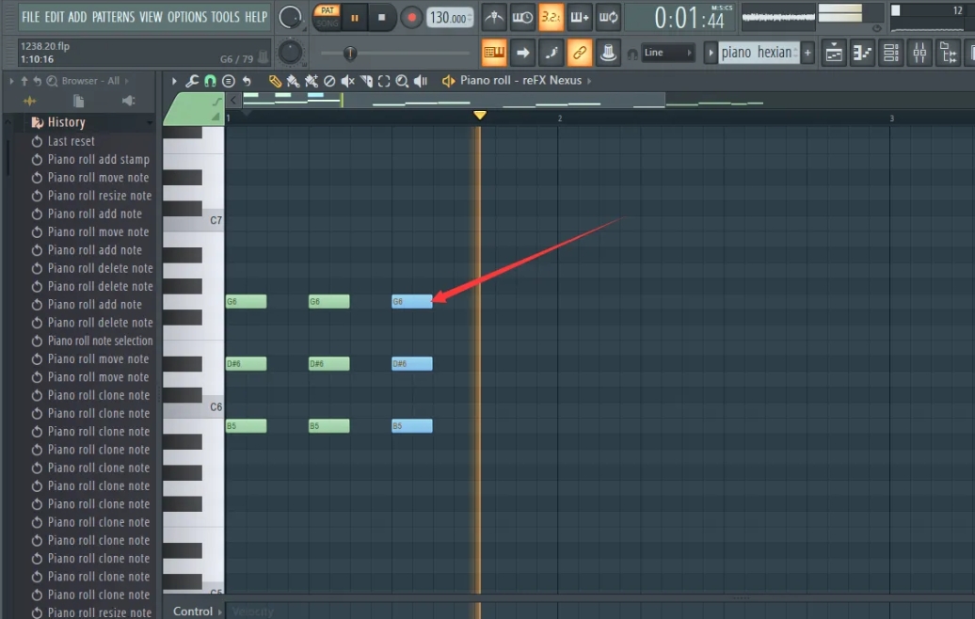Select the Paint tool in the piano roll
This screenshot has width=975, height=619.
tap(295, 81)
